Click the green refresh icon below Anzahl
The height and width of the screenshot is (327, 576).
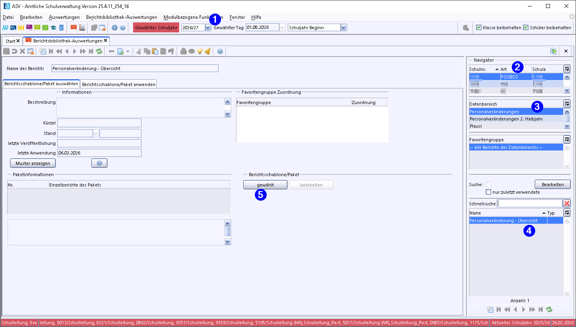(549, 309)
